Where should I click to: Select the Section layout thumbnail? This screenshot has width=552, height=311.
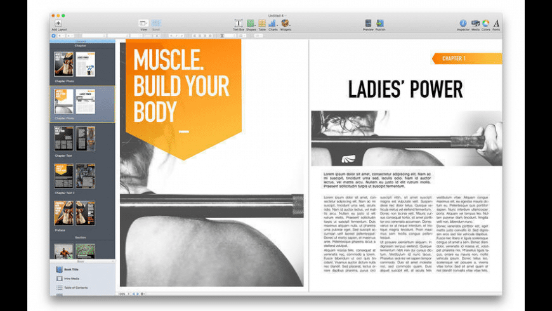pyautogui.click(x=75, y=251)
